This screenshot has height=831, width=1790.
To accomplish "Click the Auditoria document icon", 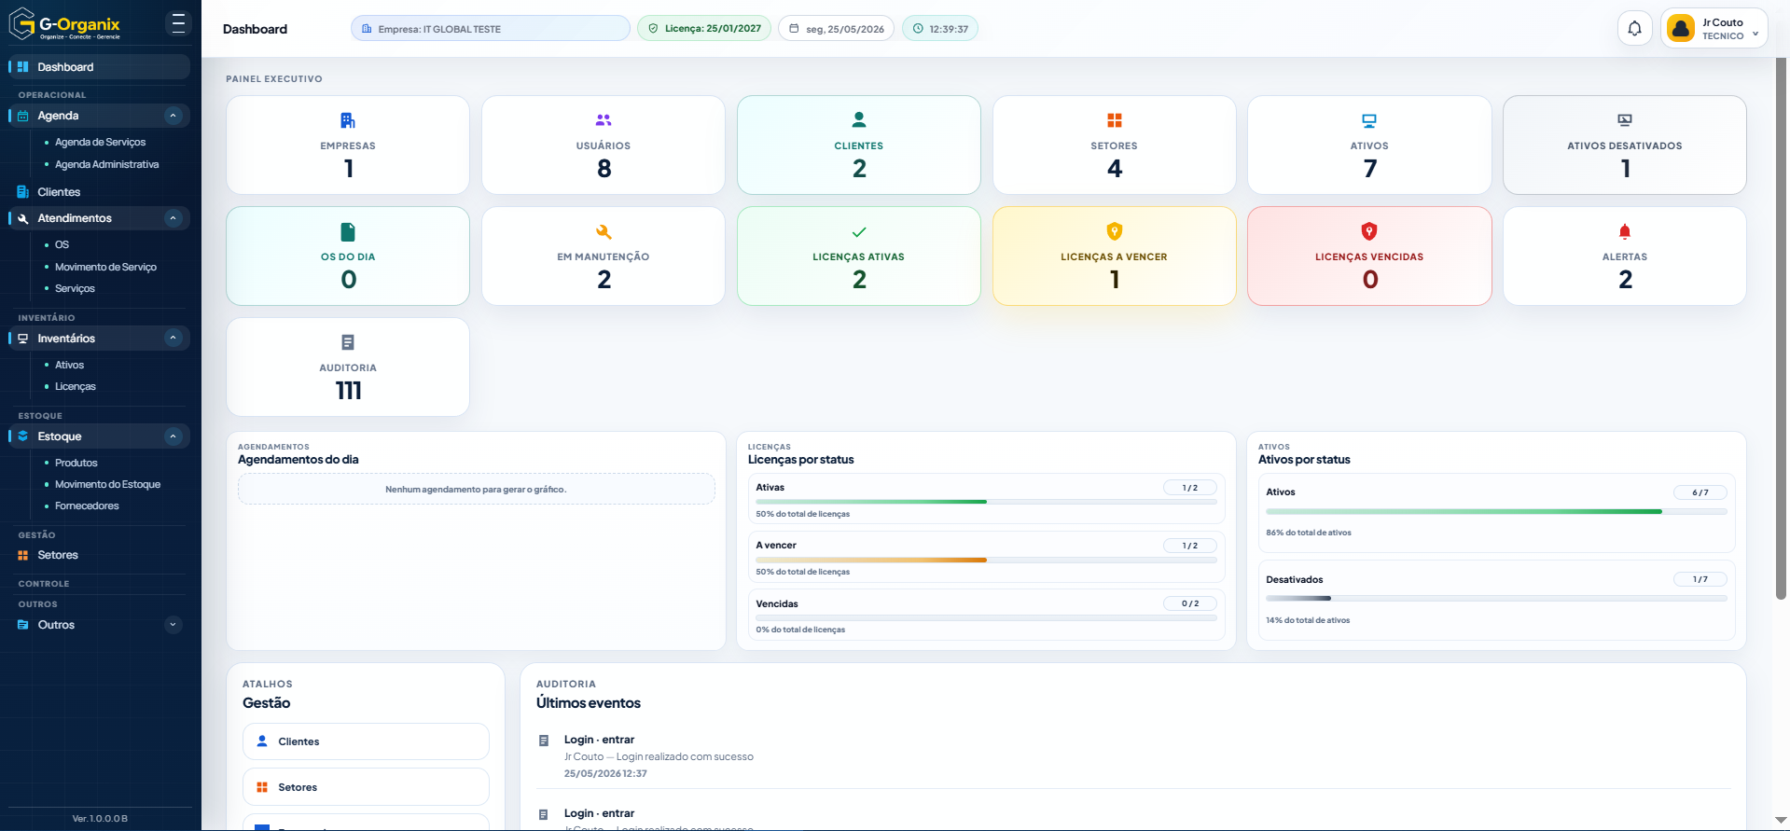I will tap(348, 342).
